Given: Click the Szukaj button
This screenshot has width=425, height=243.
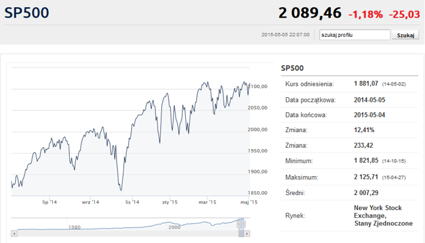Looking at the screenshot, I should [x=405, y=35].
